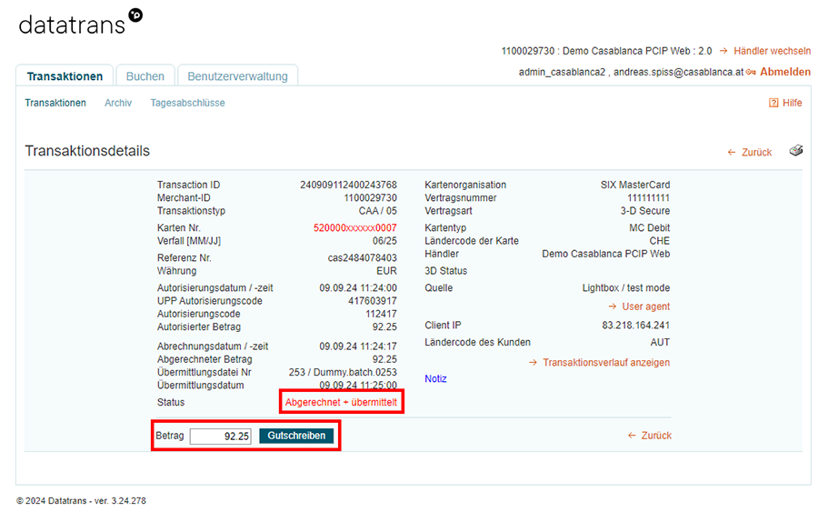Open the Benutzerverwaltung tab
The width and height of the screenshot is (818, 512).
tap(237, 76)
